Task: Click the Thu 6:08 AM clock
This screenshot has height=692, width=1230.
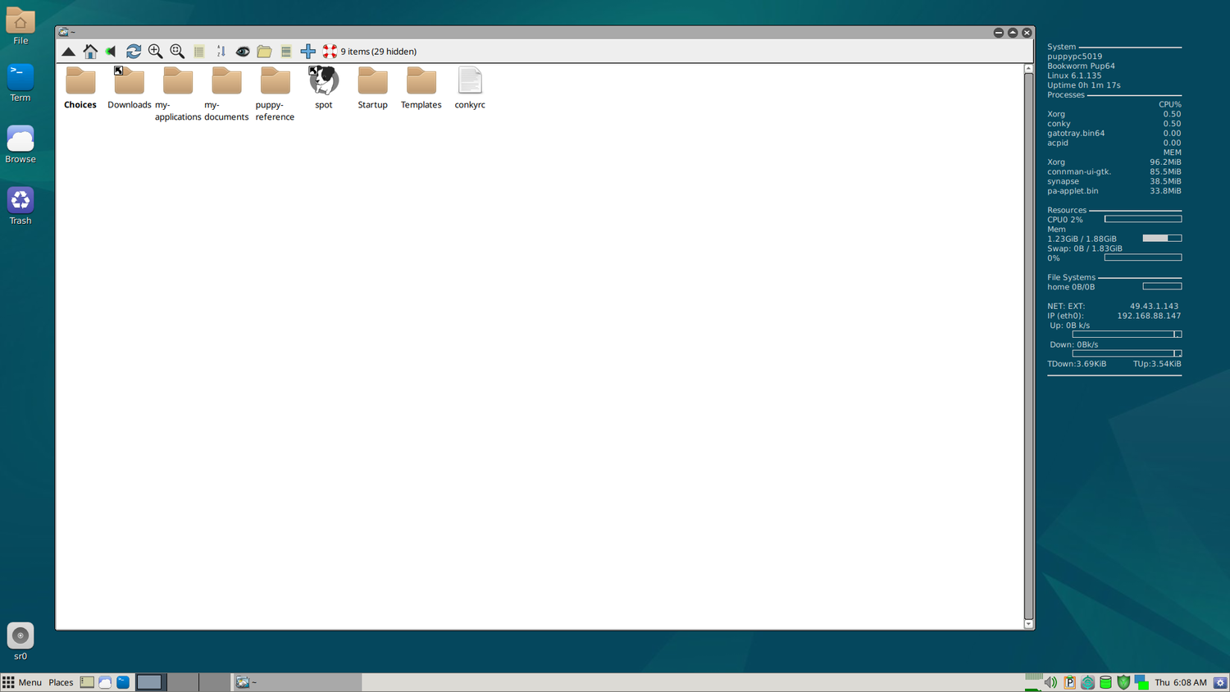Action: [1181, 682]
